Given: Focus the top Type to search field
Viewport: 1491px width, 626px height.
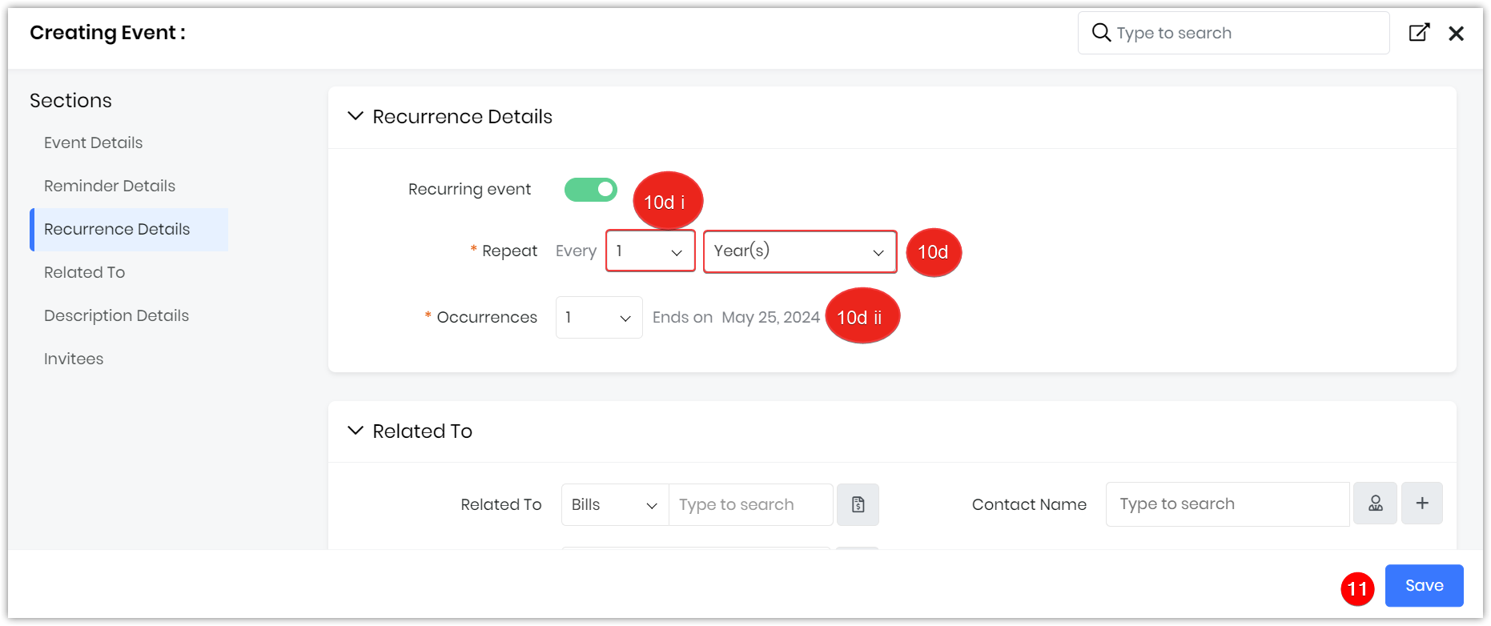Looking at the screenshot, I should coord(1233,33).
